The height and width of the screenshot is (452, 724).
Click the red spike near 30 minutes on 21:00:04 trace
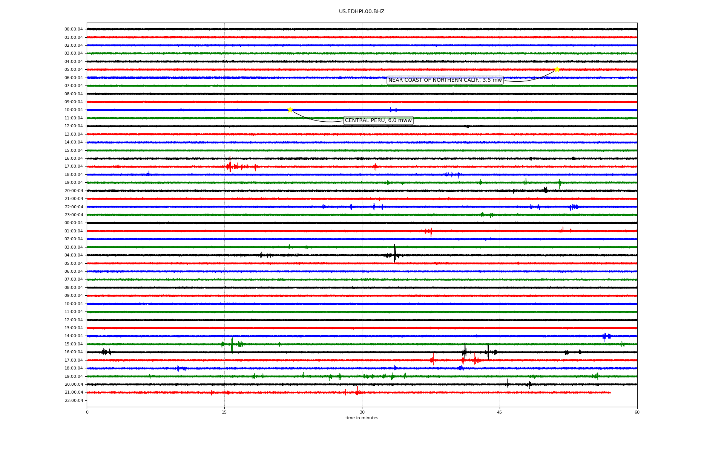click(357, 391)
